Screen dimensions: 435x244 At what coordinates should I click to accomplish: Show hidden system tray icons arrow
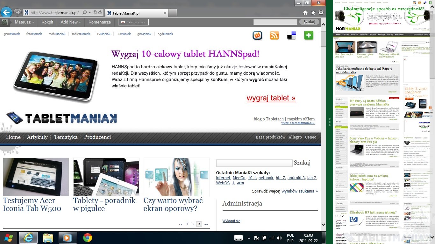249,238
